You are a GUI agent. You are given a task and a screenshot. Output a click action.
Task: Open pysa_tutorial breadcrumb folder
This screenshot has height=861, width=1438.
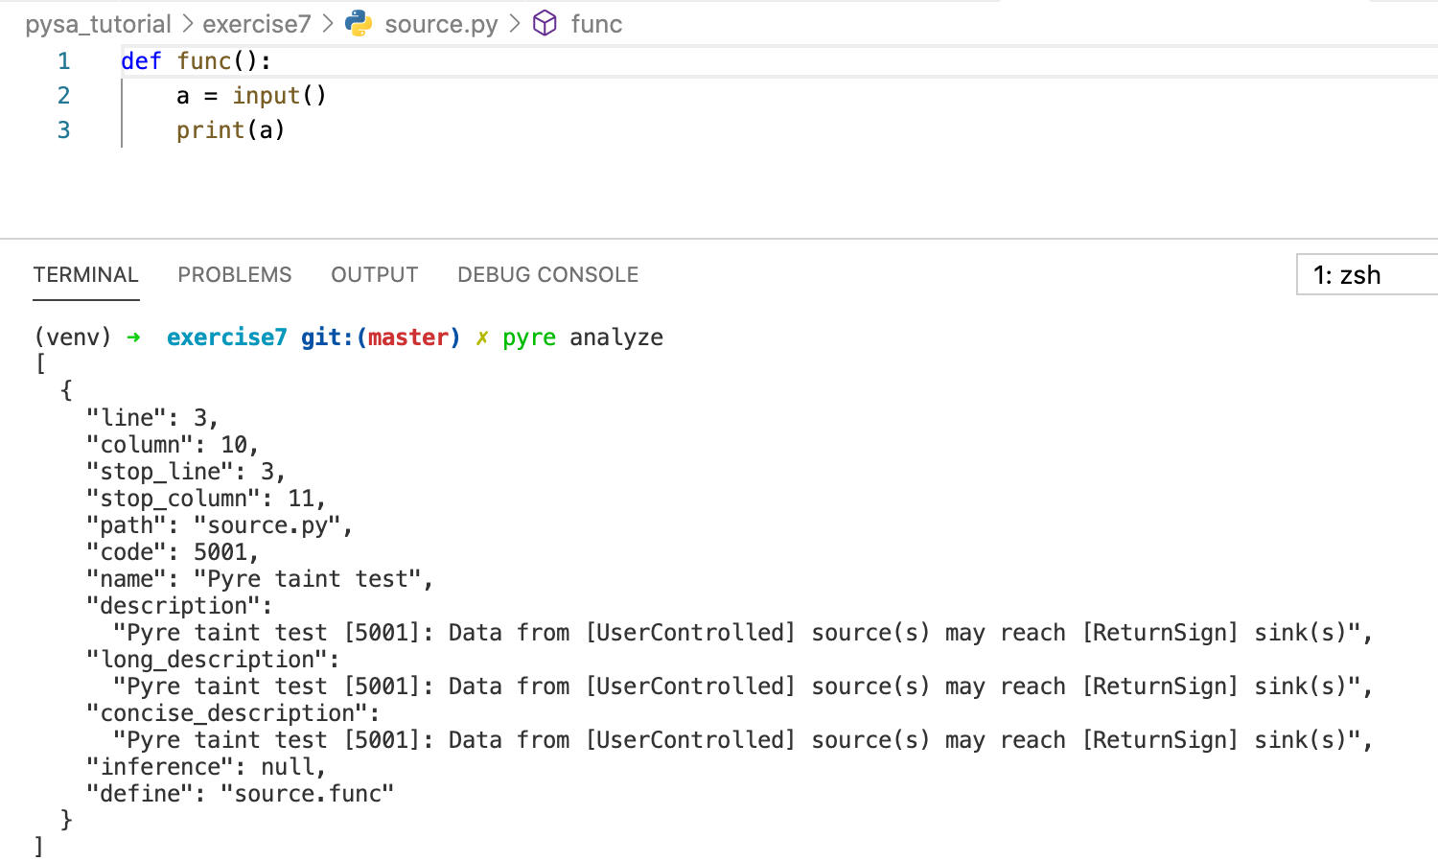[x=98, y=24]
